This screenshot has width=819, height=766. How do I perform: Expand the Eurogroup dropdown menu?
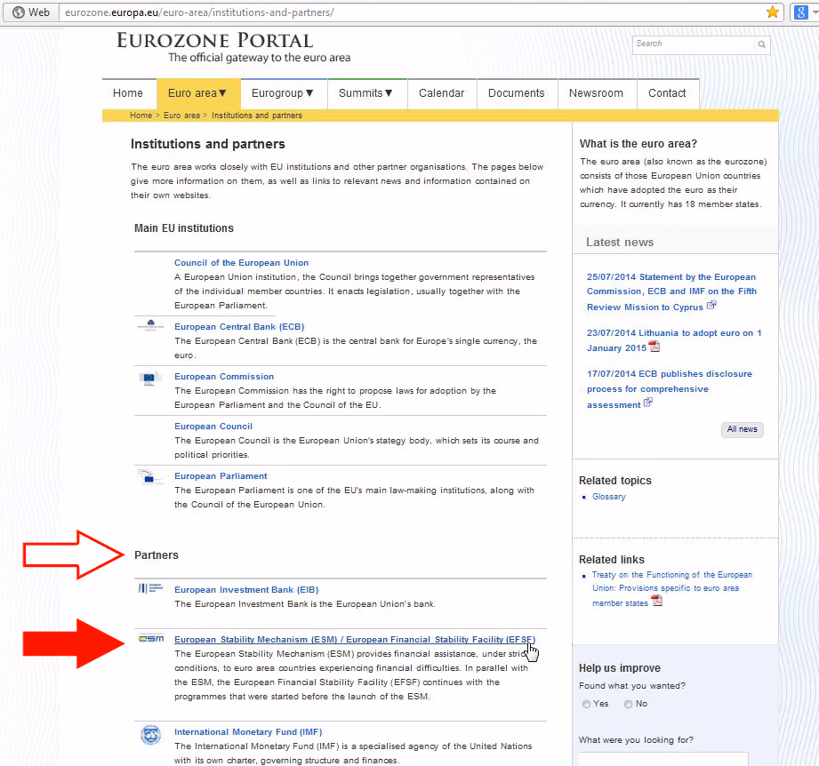(283, 93)
